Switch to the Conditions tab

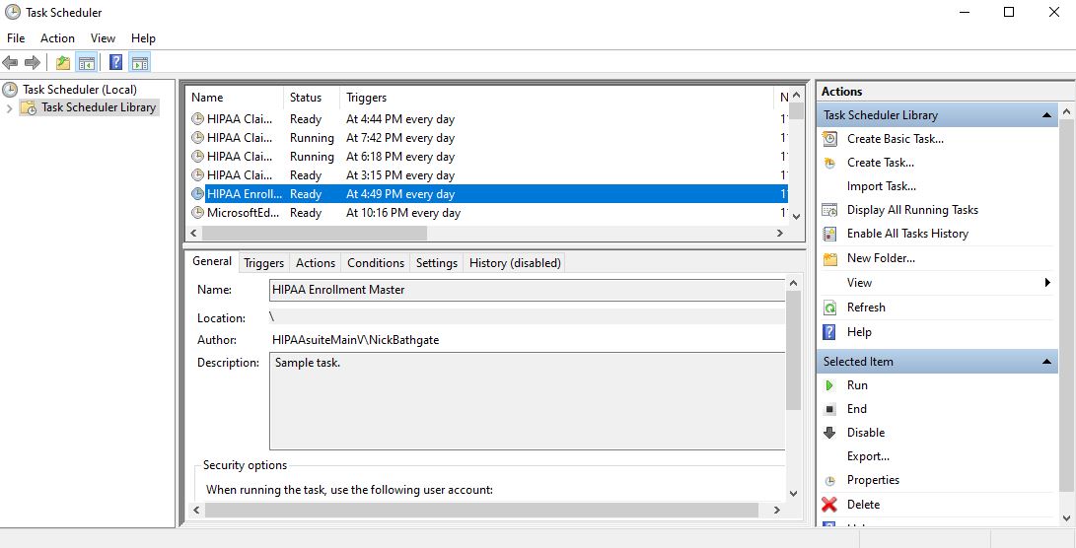click(376, 263)
